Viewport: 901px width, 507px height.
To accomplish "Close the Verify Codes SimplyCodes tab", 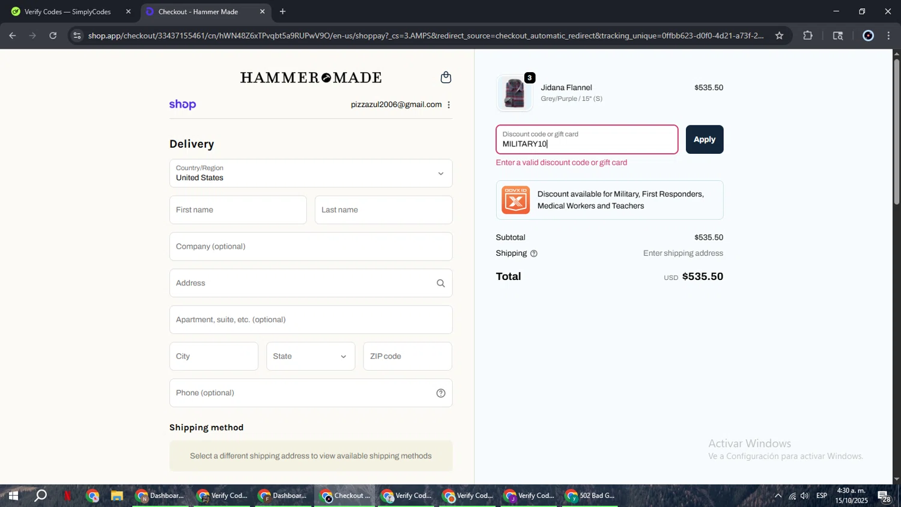I will (x=128, y=11).
